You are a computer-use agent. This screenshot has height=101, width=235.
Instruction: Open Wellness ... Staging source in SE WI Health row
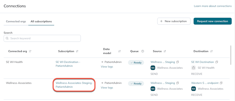click(163, 62)
